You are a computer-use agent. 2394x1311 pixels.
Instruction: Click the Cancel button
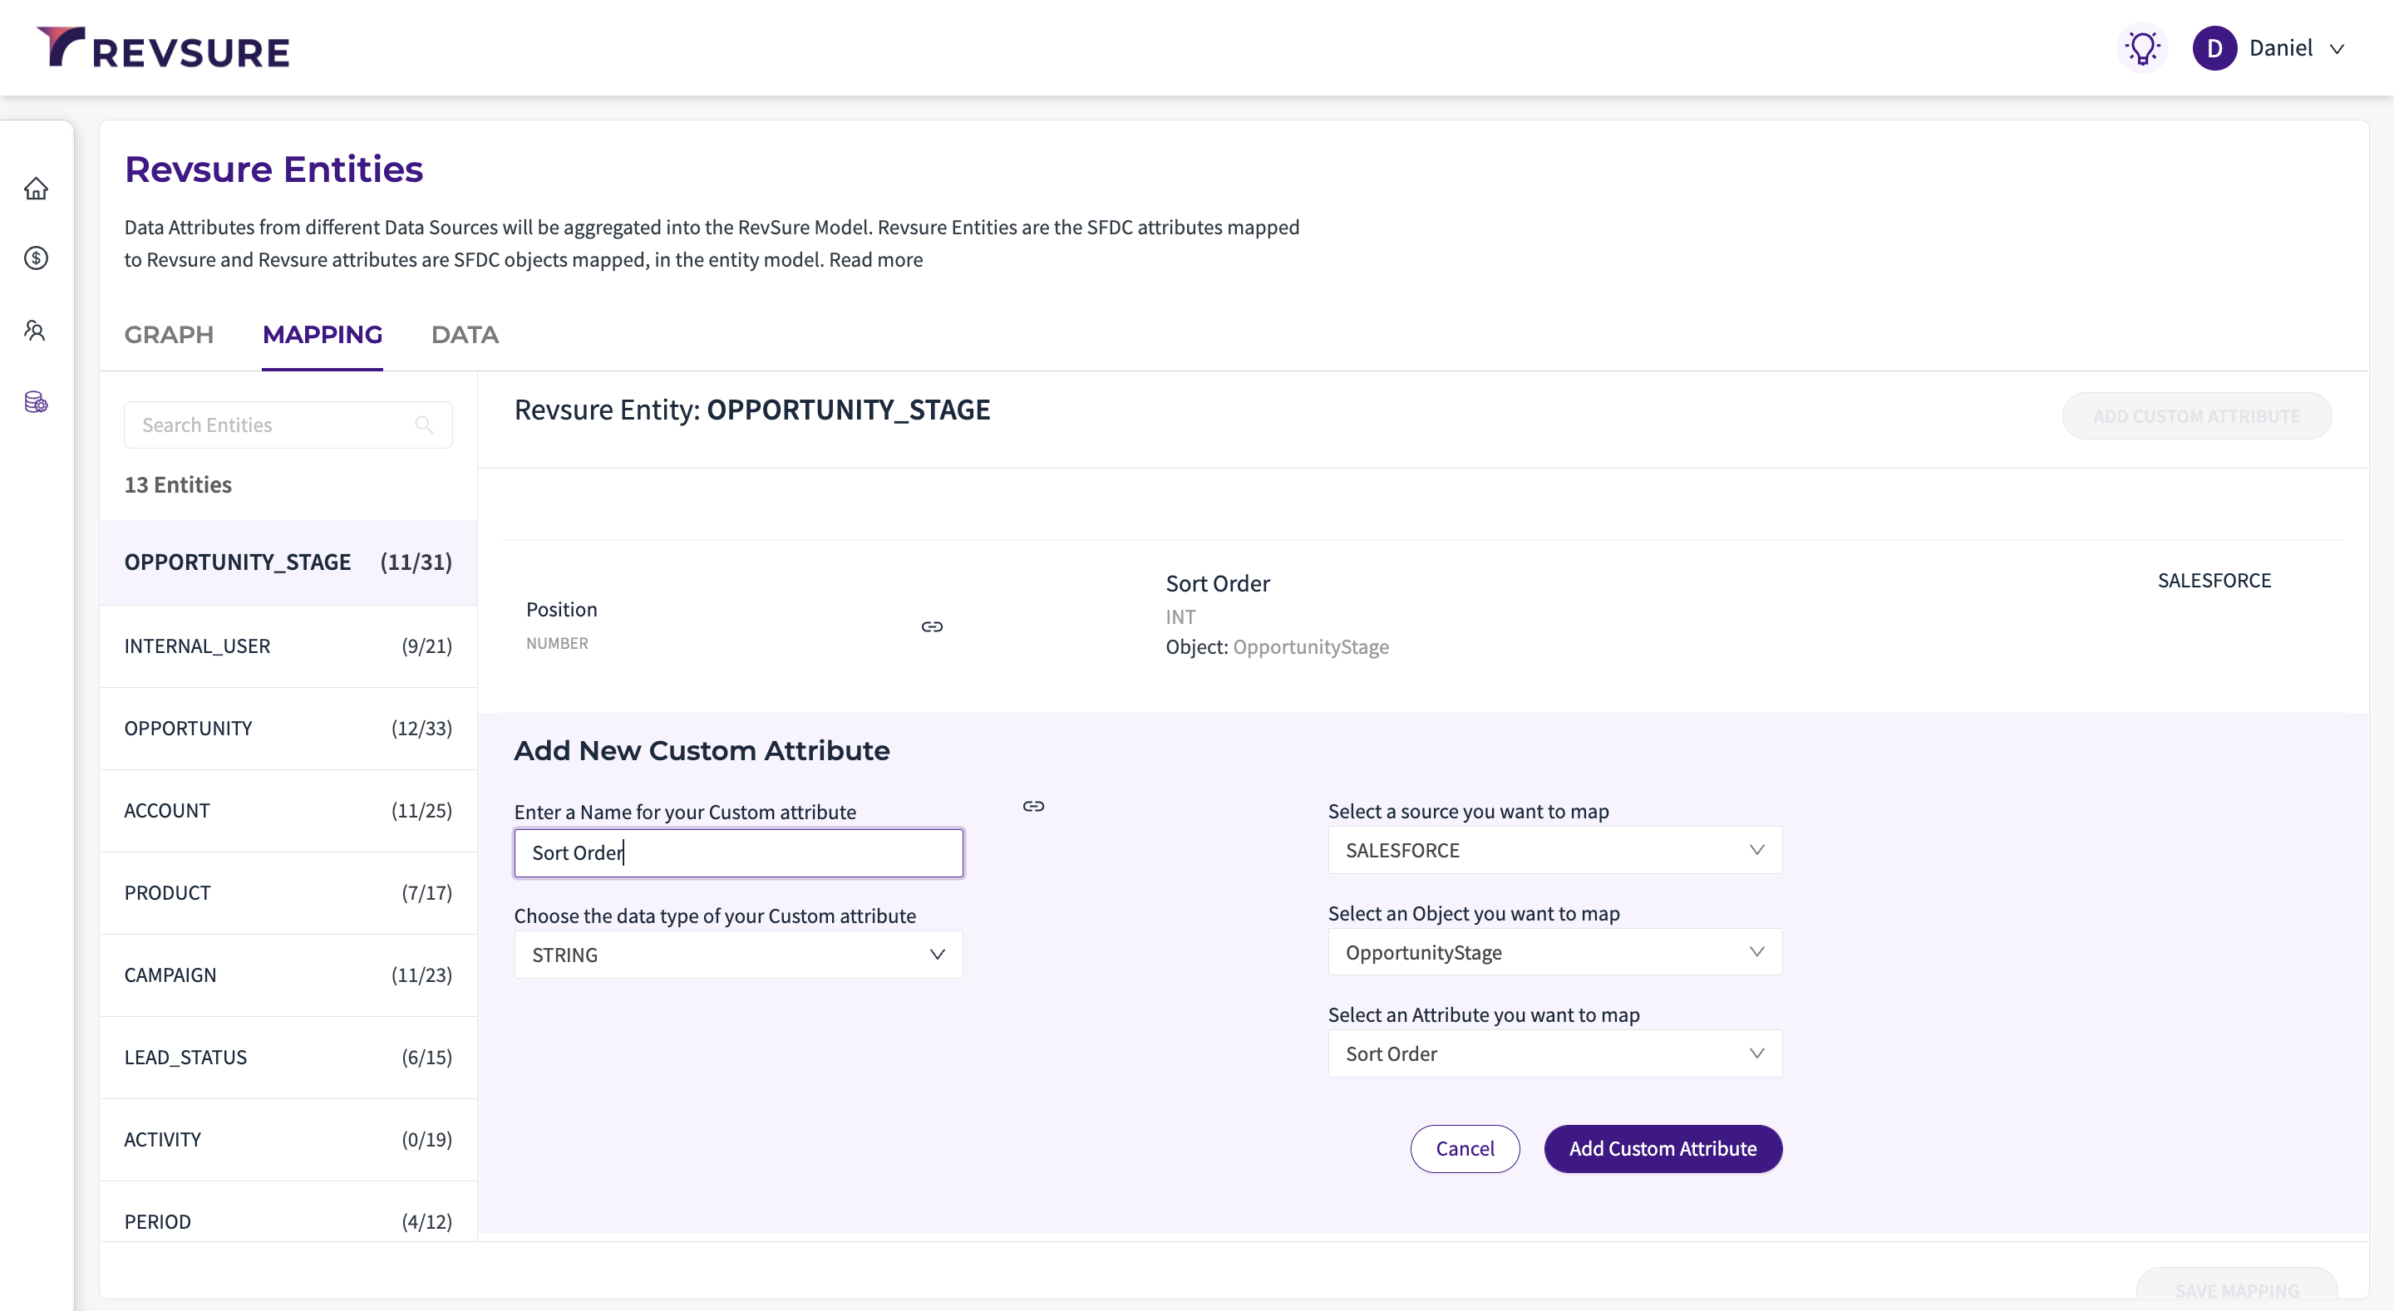point(1465,1148)
